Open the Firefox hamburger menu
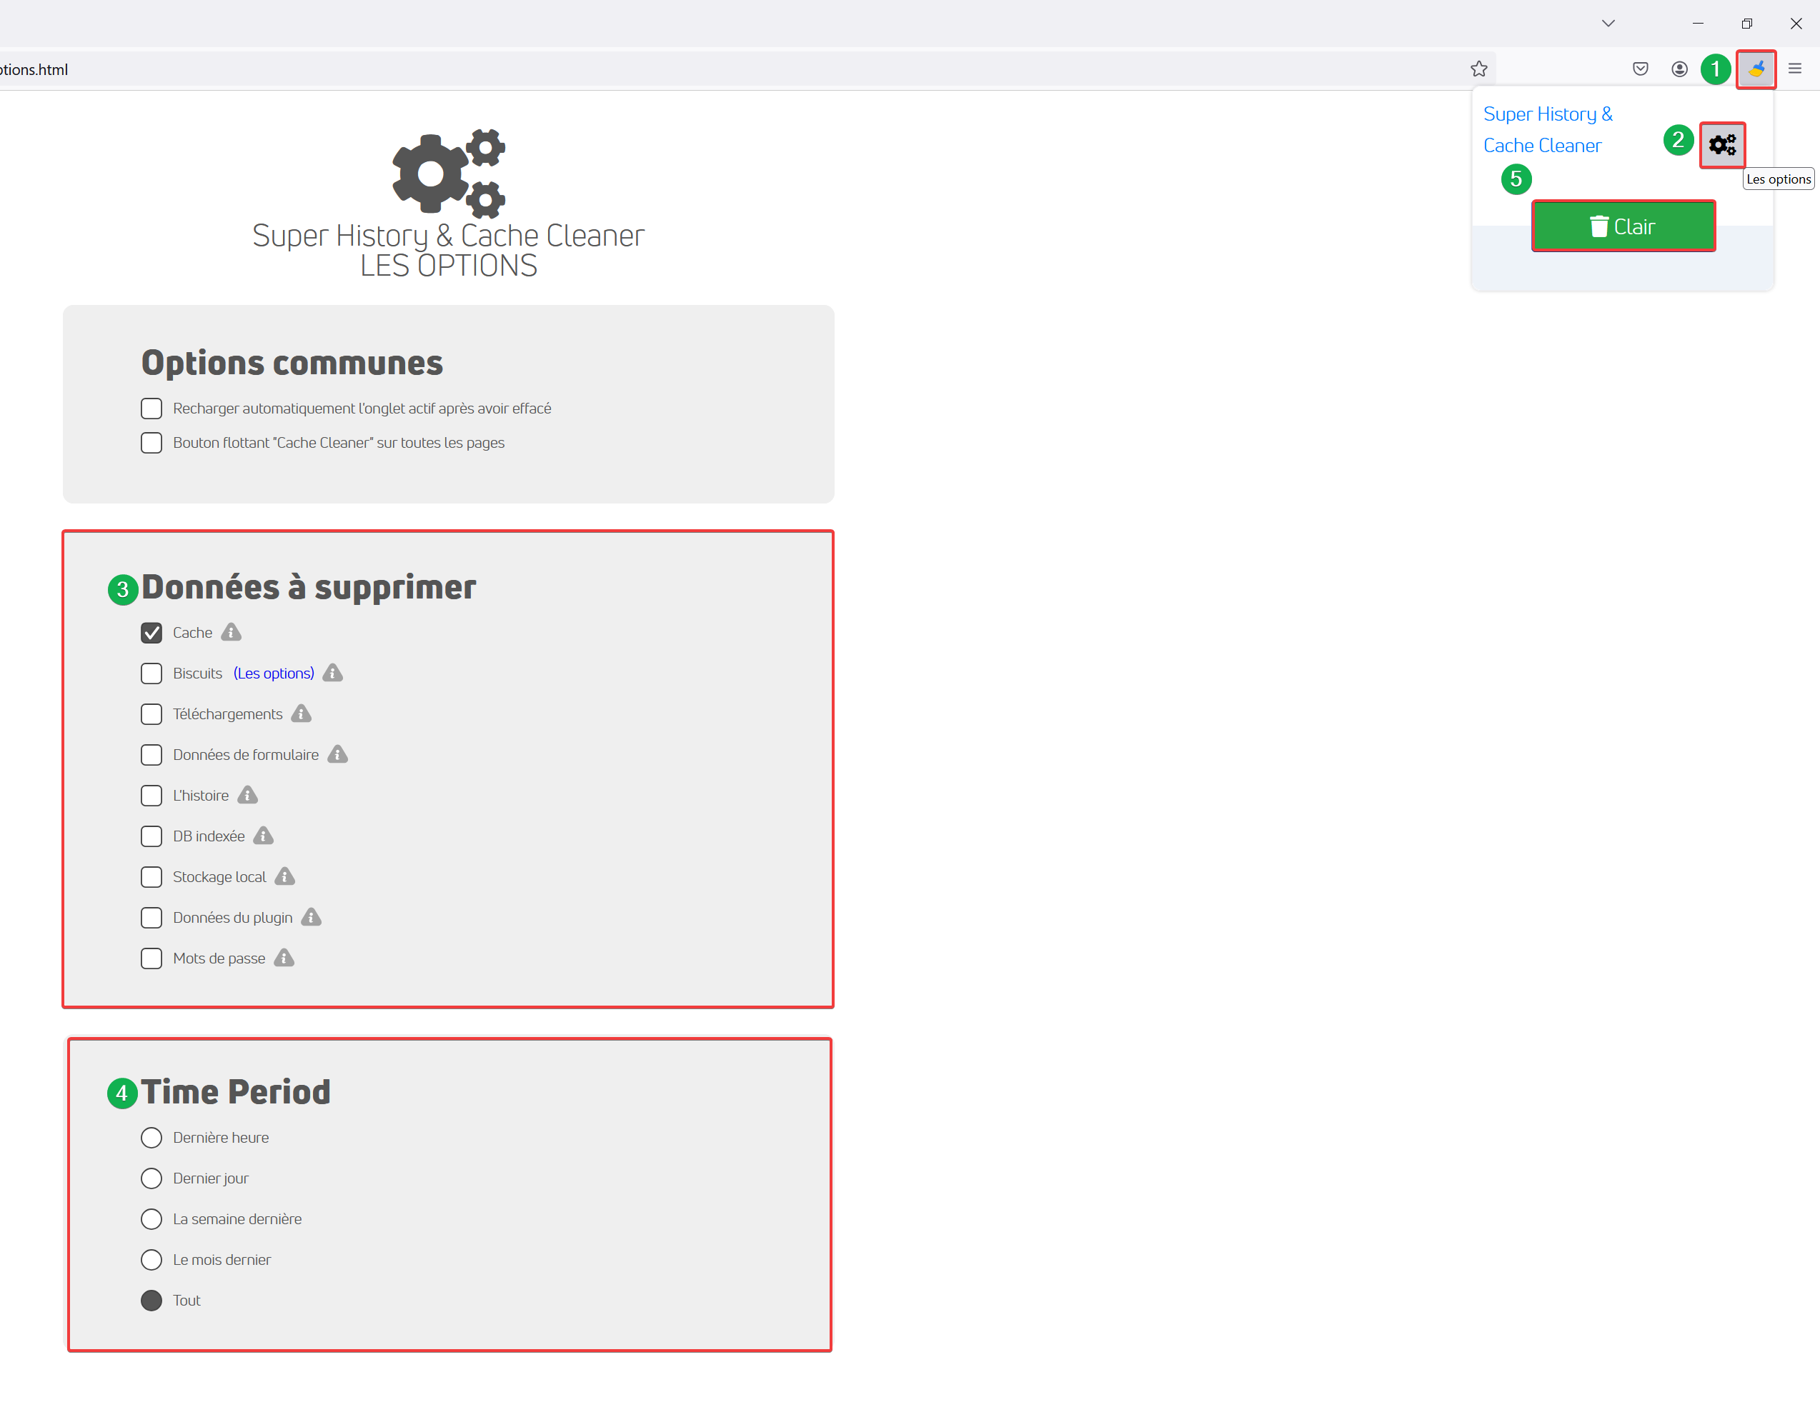Screen dimensions: 1820x1417 (1794, 69)
